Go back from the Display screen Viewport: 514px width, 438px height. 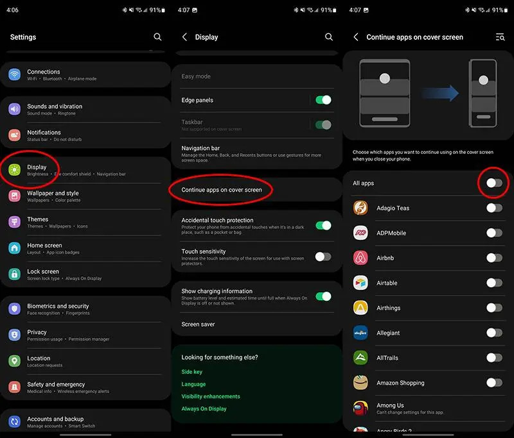pos(184,37)
